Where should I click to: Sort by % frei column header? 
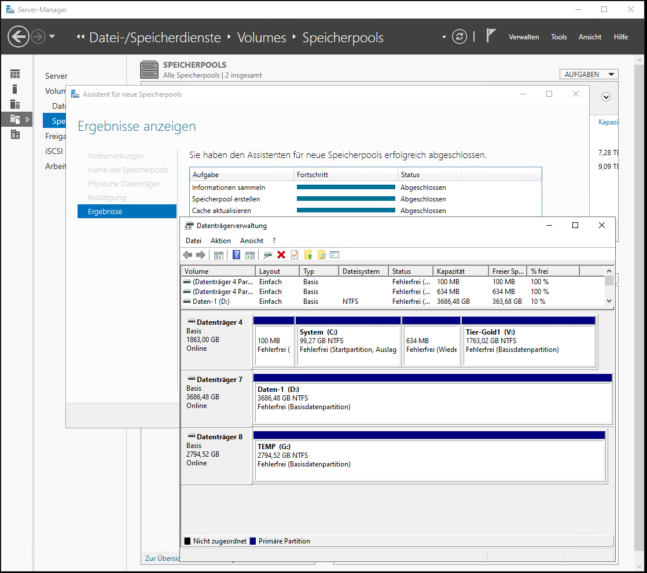tap(554, 271)
